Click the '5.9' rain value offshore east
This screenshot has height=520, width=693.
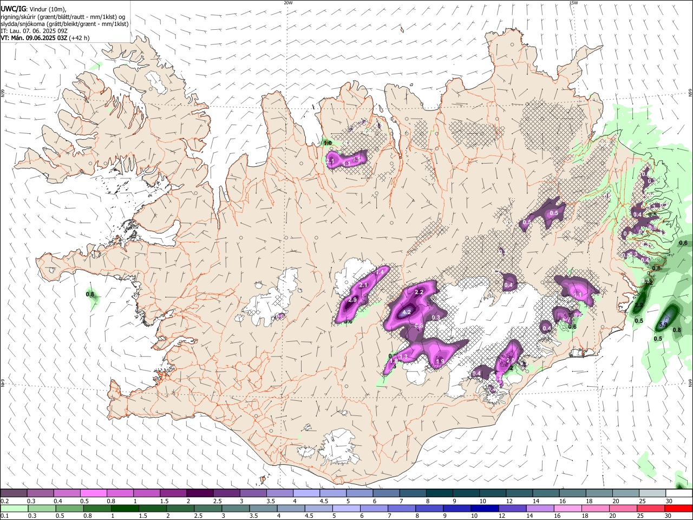point(664,325)
